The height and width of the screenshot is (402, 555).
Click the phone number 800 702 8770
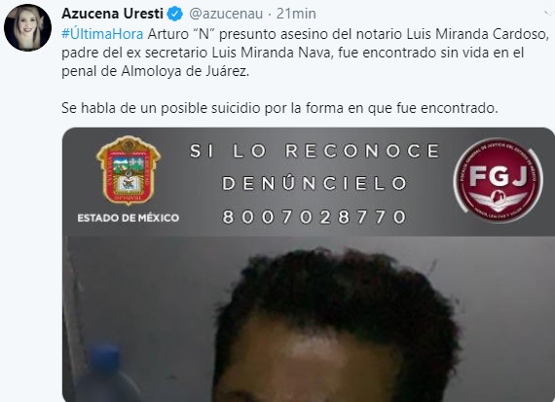314,216
